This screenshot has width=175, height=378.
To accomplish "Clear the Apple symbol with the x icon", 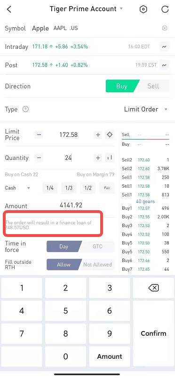I will point(164,28).
